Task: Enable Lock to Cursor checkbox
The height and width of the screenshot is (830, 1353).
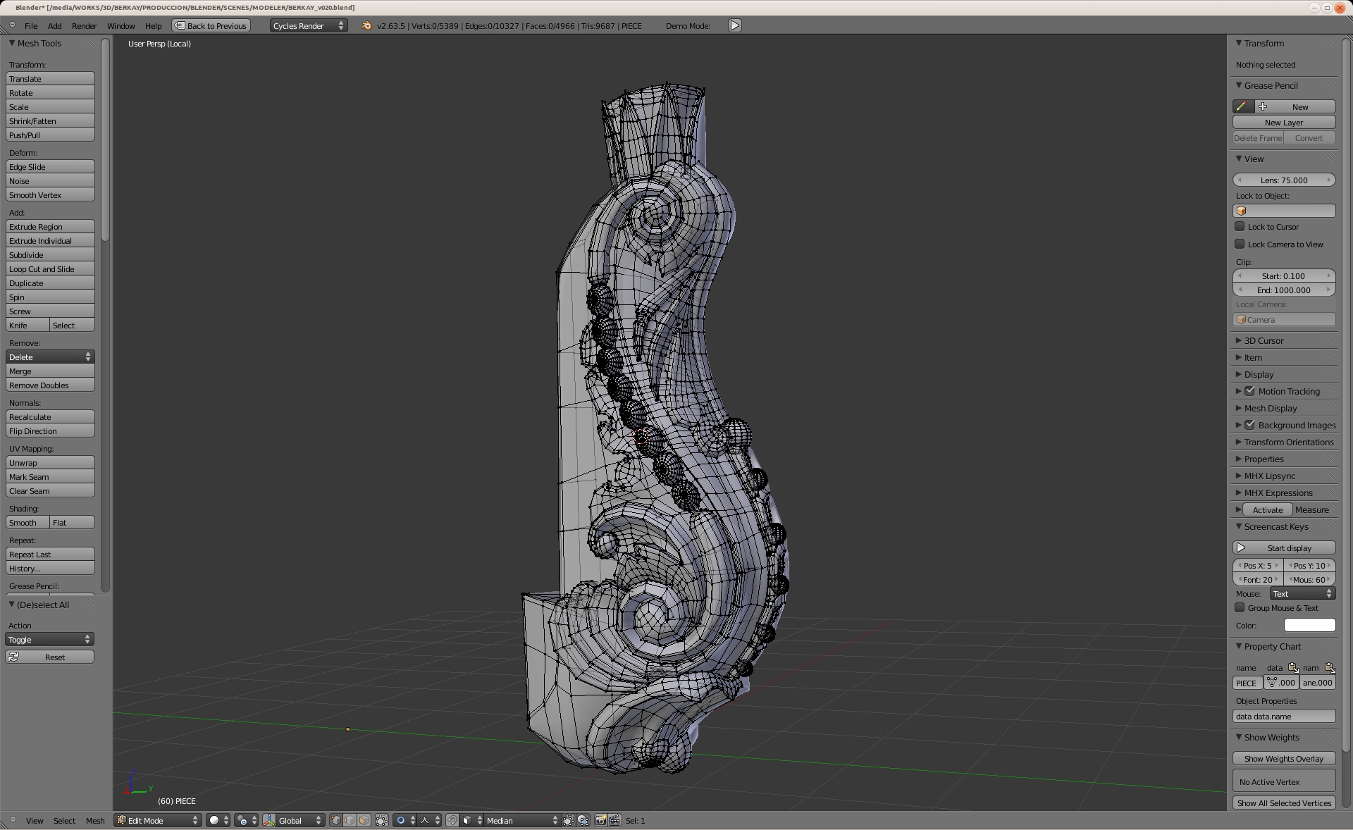Action: click(x=1240, y=227)
